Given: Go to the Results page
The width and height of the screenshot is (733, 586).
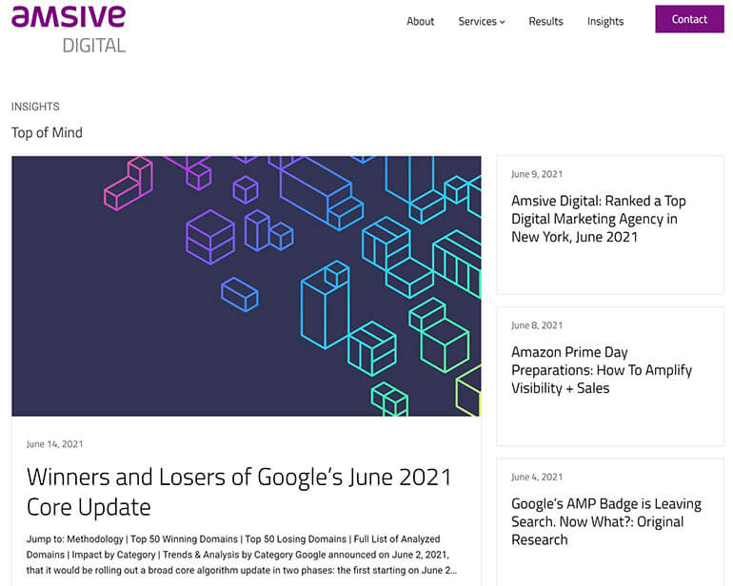Looking at the screenshot, I should click(x=545, y=21).
